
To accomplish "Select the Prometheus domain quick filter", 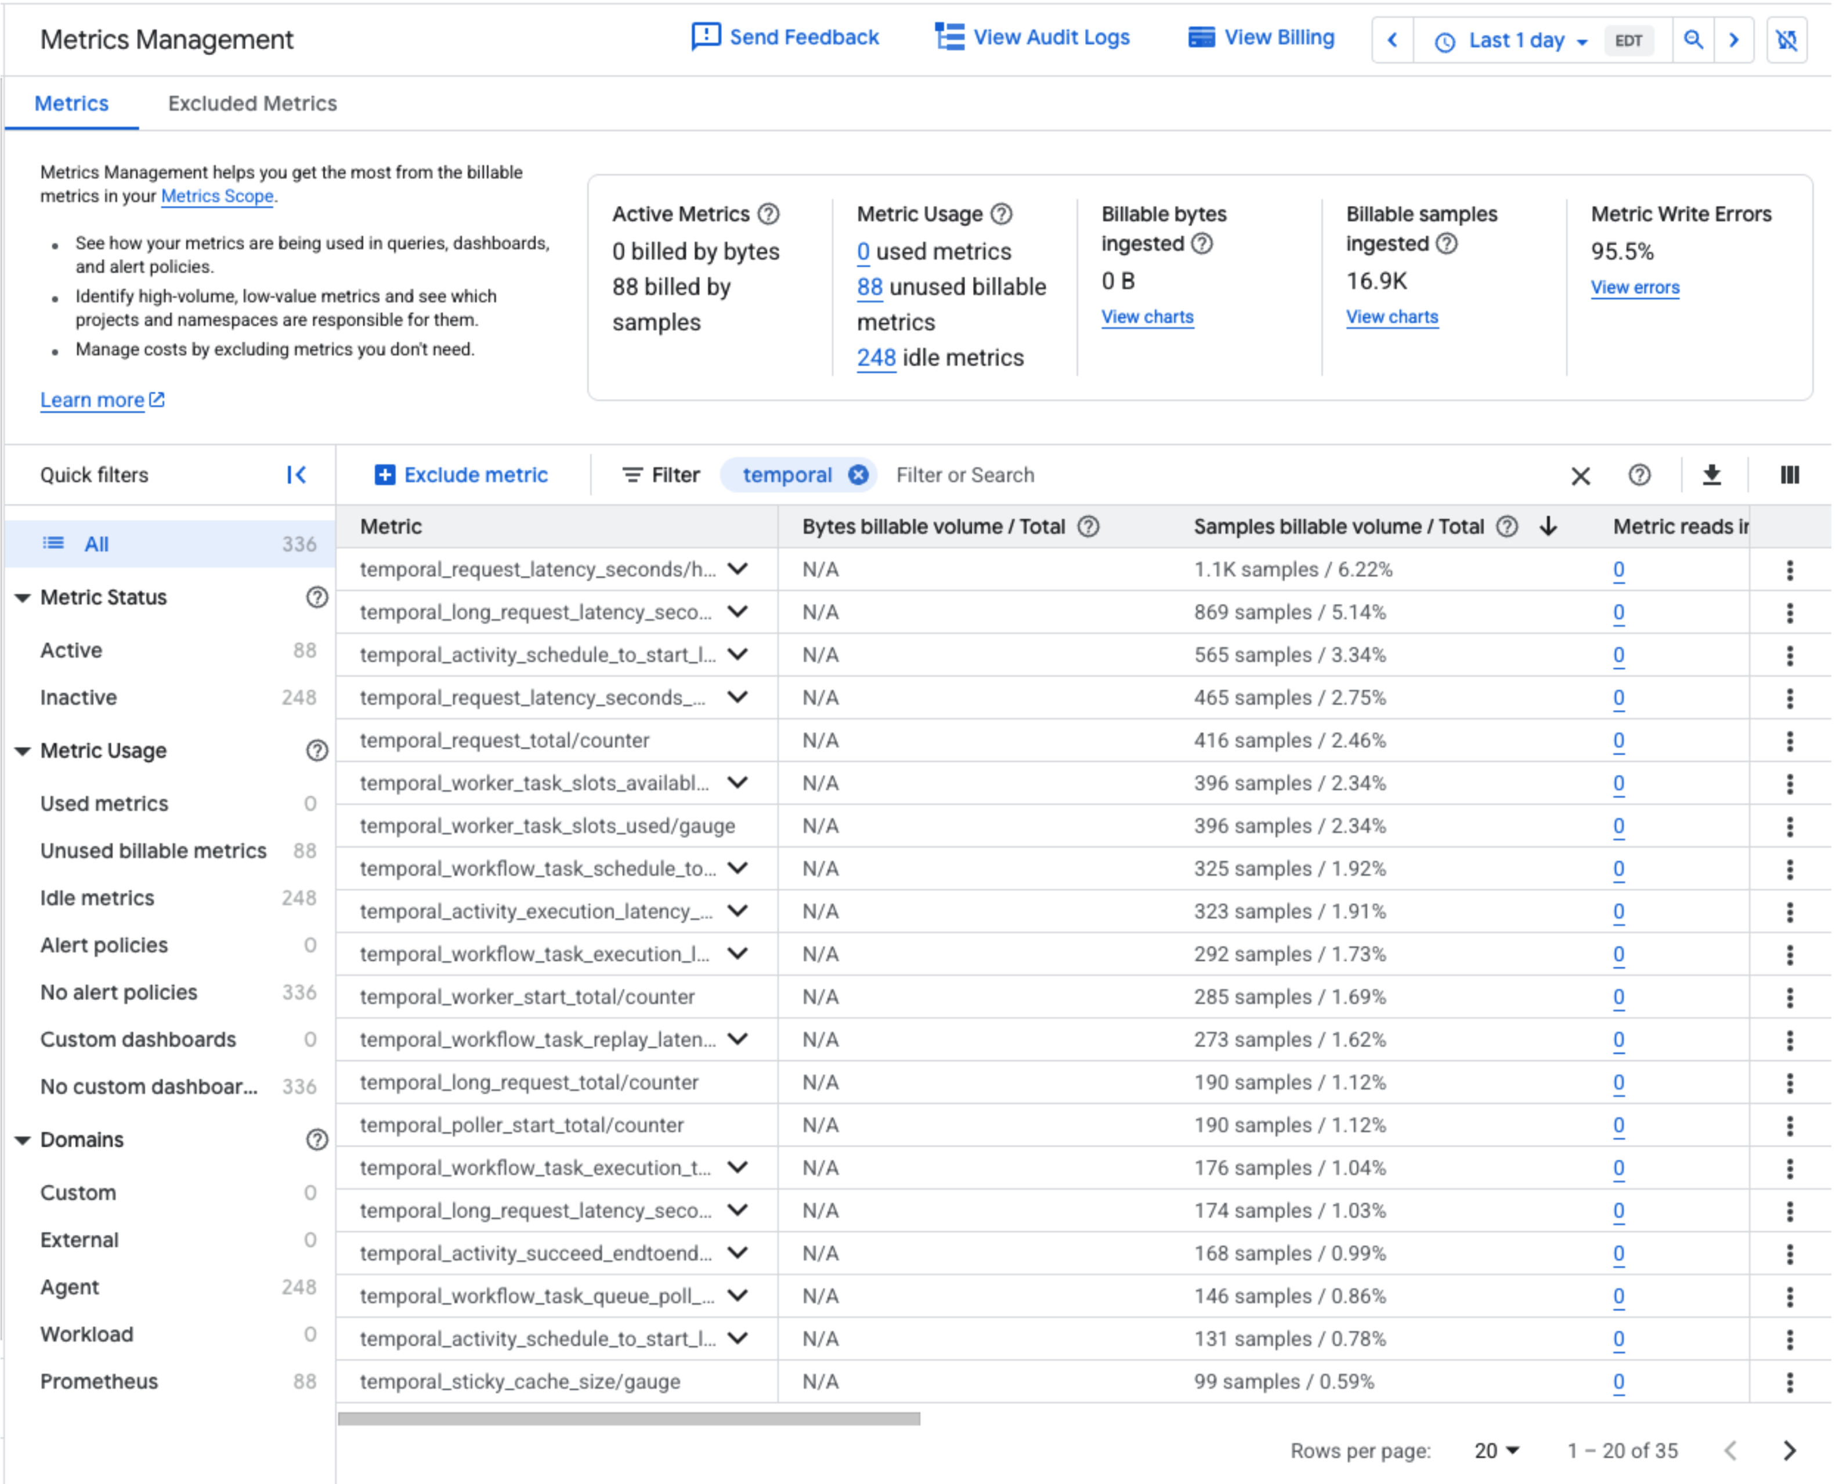I will [99, 1381].
